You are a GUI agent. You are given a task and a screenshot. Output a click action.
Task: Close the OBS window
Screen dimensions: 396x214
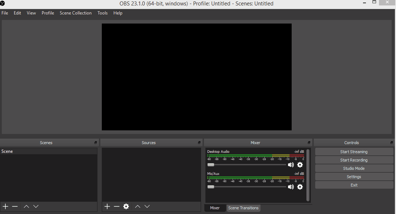point(387,2)
